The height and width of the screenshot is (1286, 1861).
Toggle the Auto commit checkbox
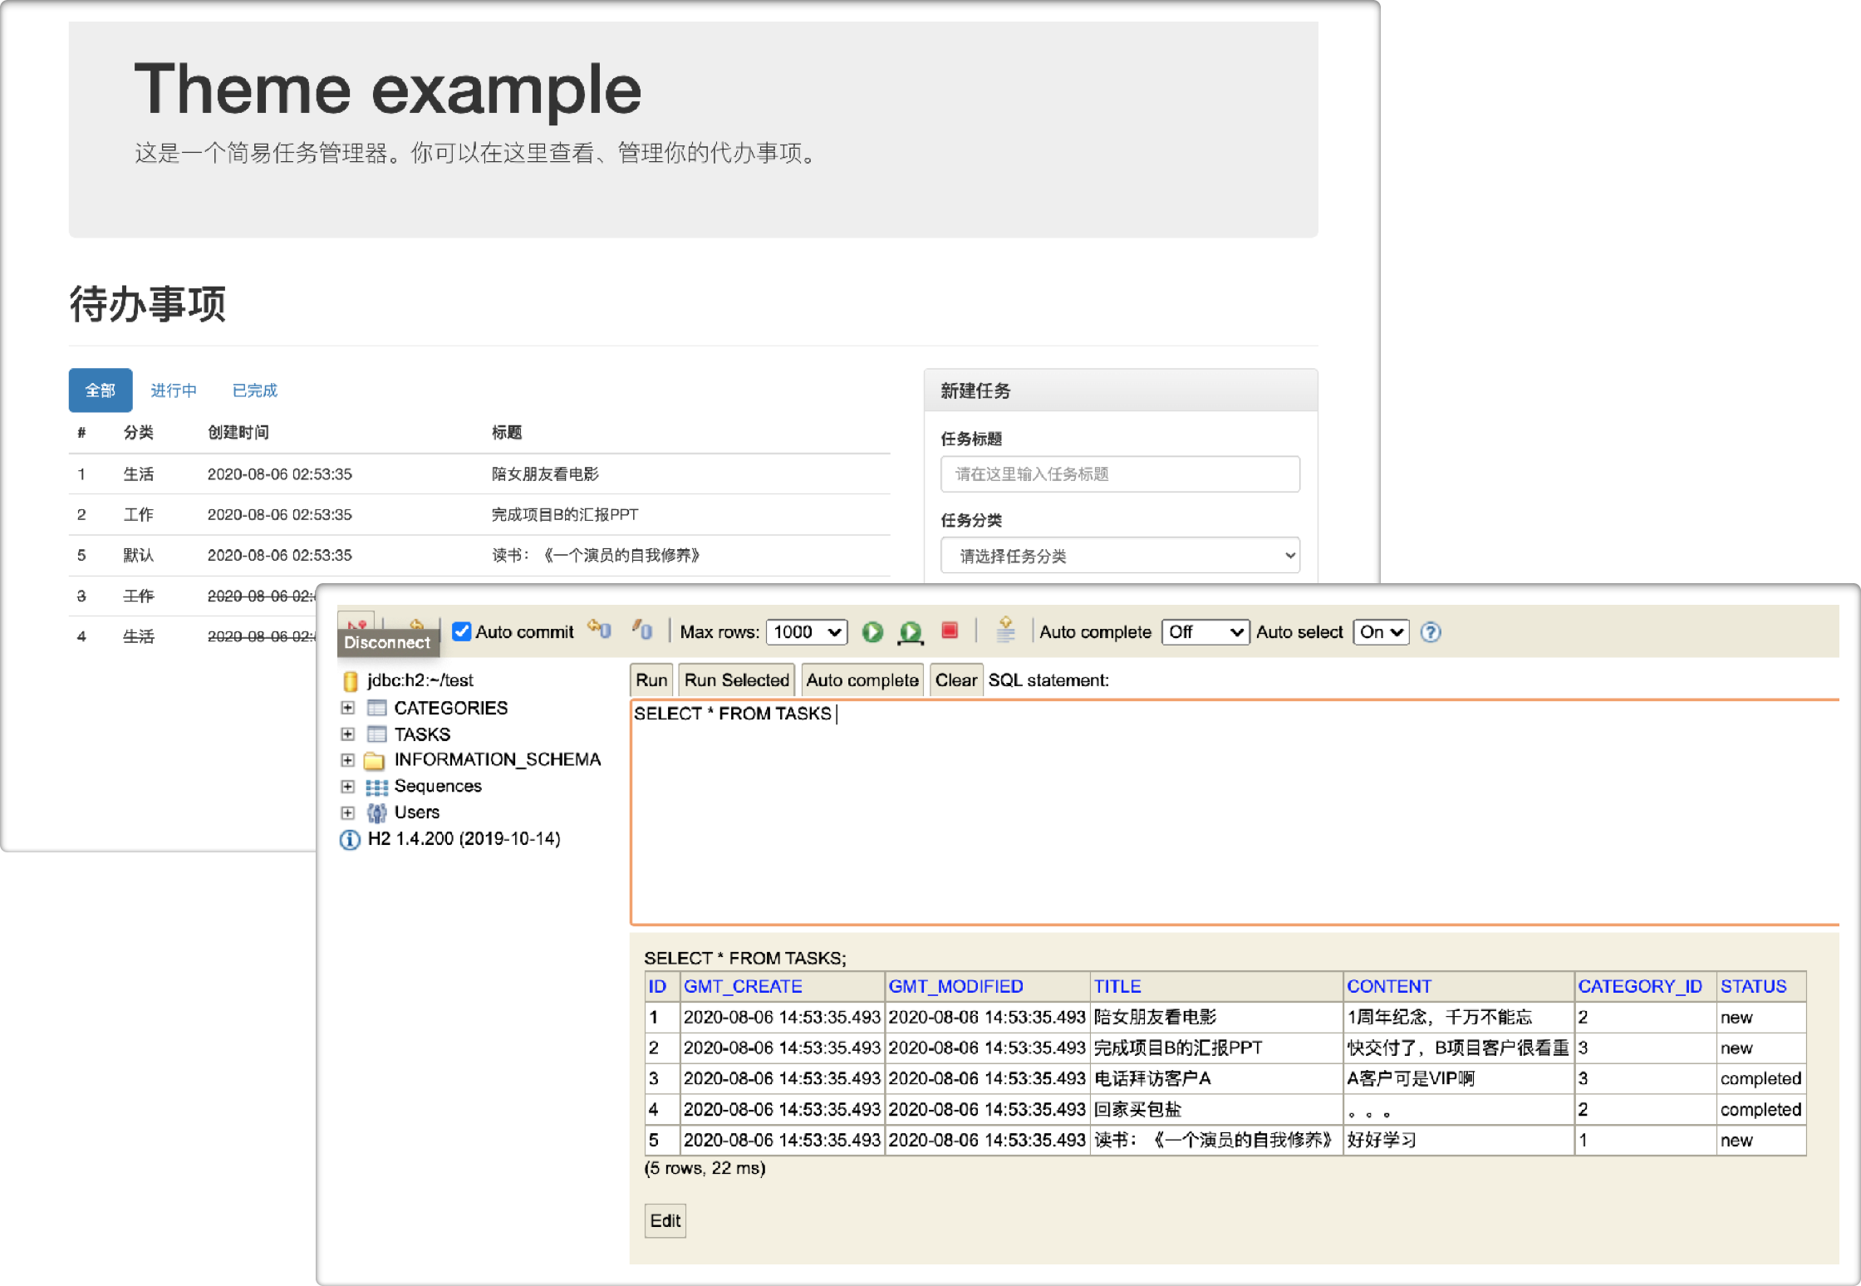click(462, 631)
